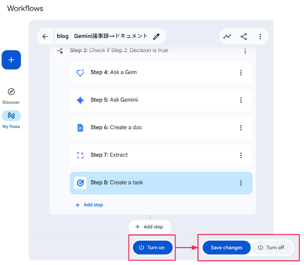Click the Gem icon on Step 4

click(80, 73)
